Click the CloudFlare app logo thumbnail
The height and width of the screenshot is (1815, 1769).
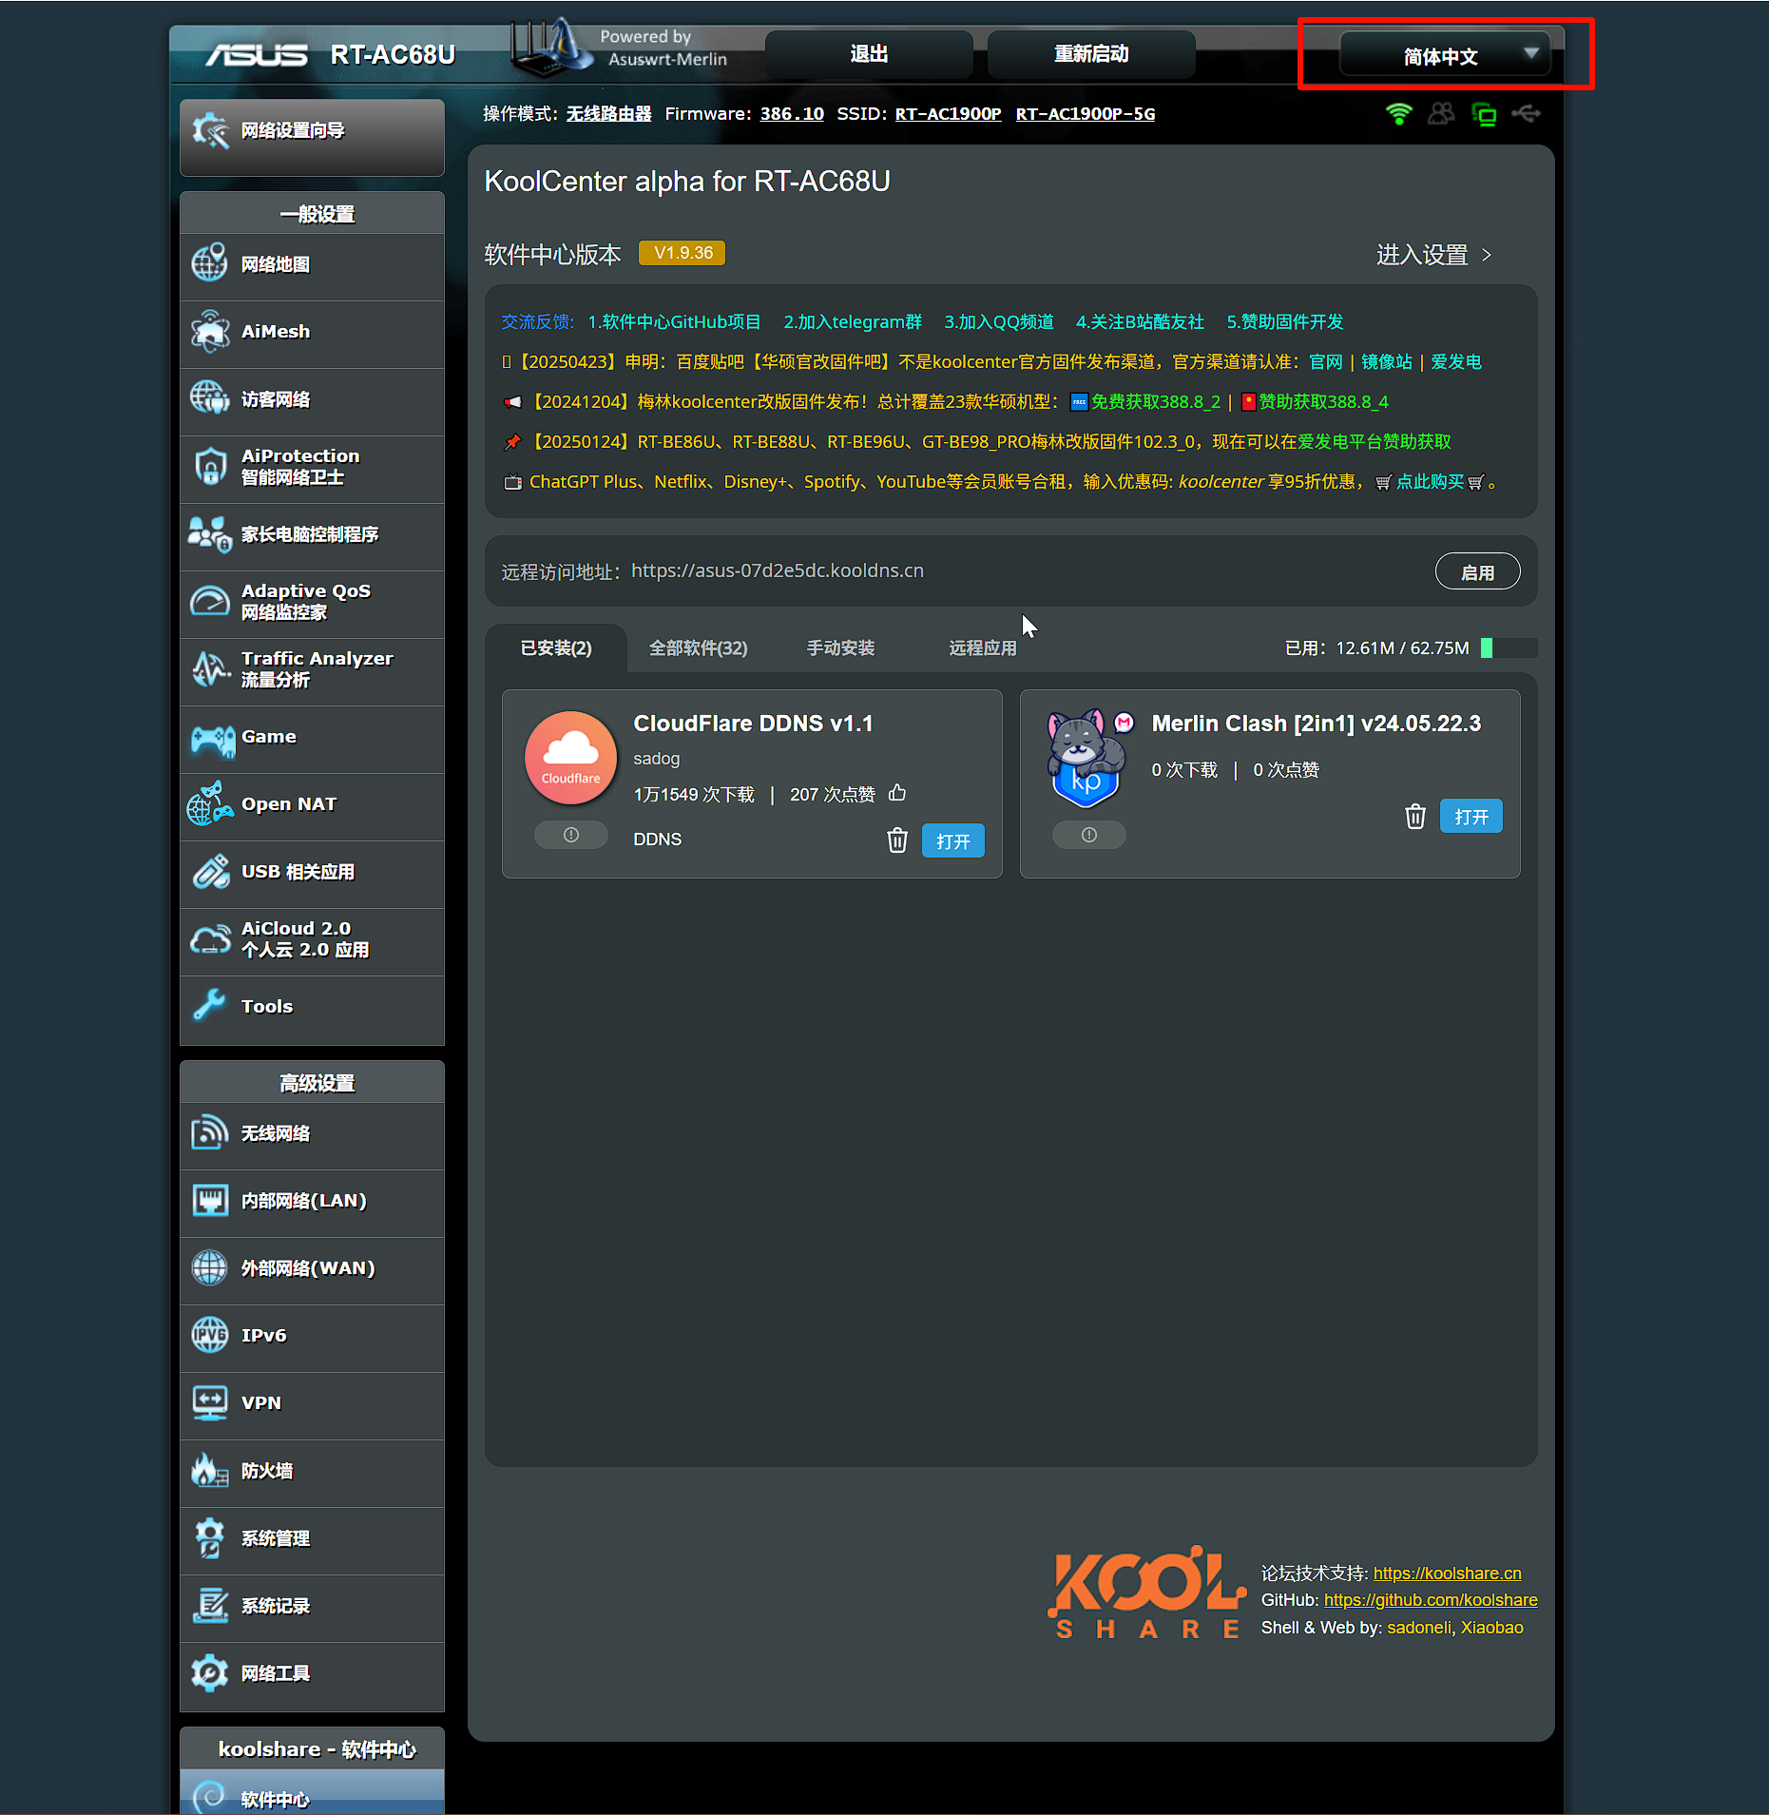tap(571, 758)
